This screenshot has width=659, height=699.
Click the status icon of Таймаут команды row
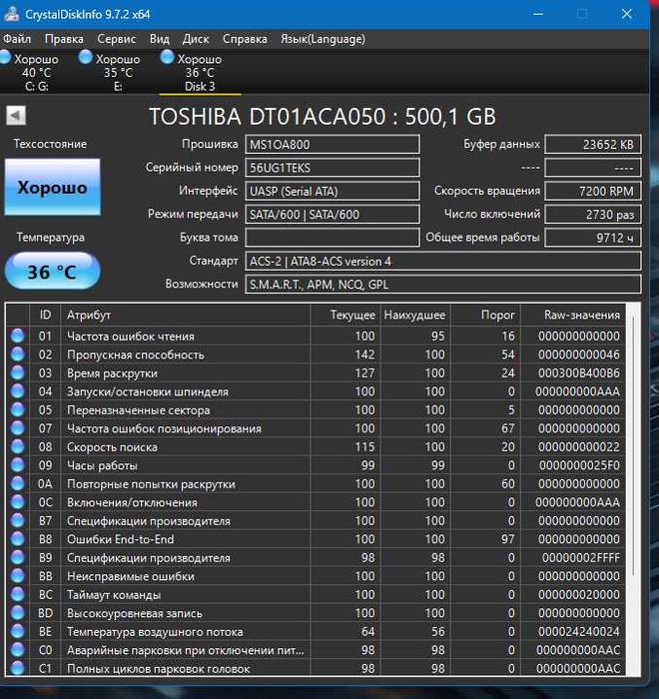pyautogui.click(x=17, y=595)
